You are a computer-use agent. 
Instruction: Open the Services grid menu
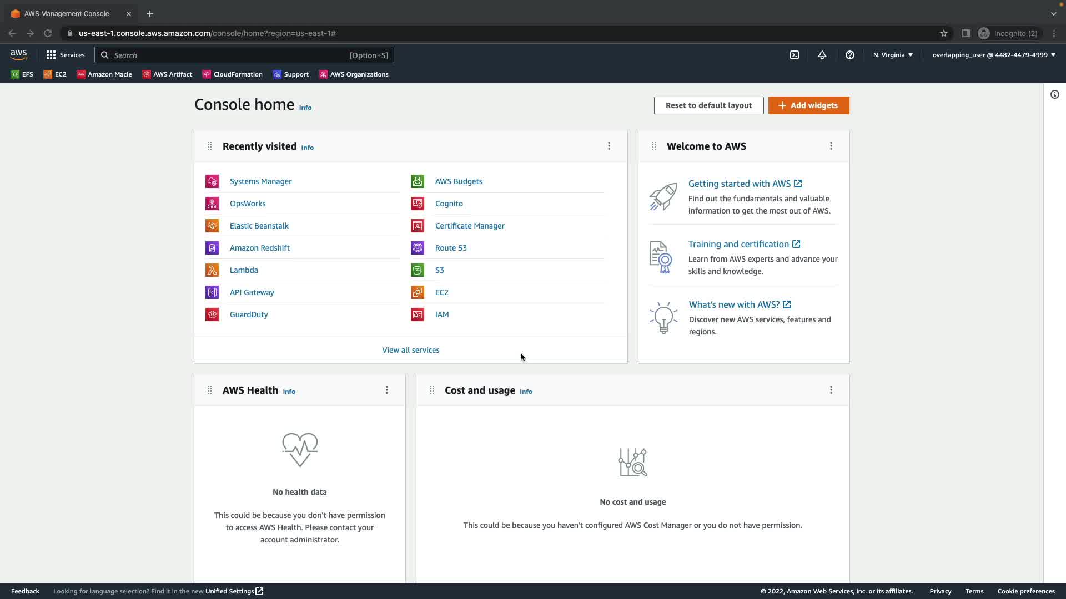pyautogui.click(x=66, y=55)
